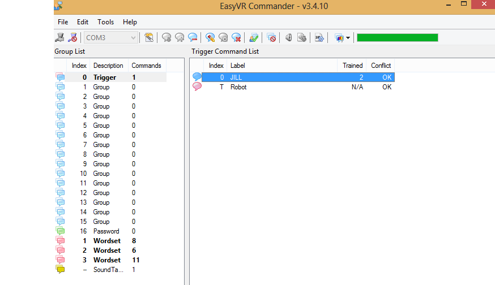Click the Index column header in Trigger Command List
This screenshot has height=285, width=495.
pyautogui.click(x=216, y=66)
